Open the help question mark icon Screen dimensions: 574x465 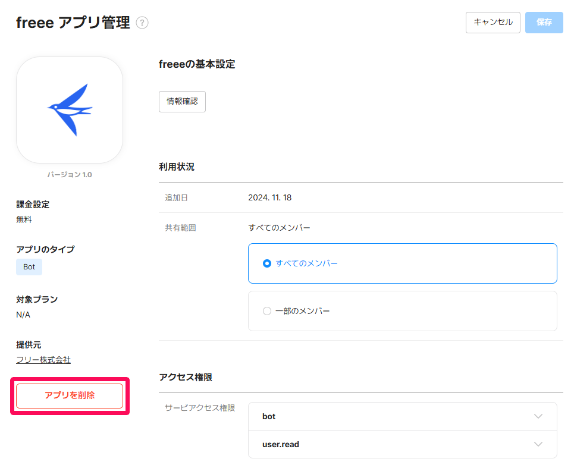(142, 23)
